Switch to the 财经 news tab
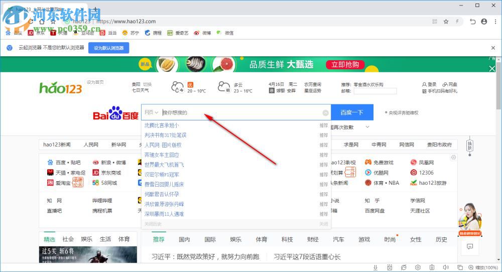502x272 pixels. [x=313, y=239]
